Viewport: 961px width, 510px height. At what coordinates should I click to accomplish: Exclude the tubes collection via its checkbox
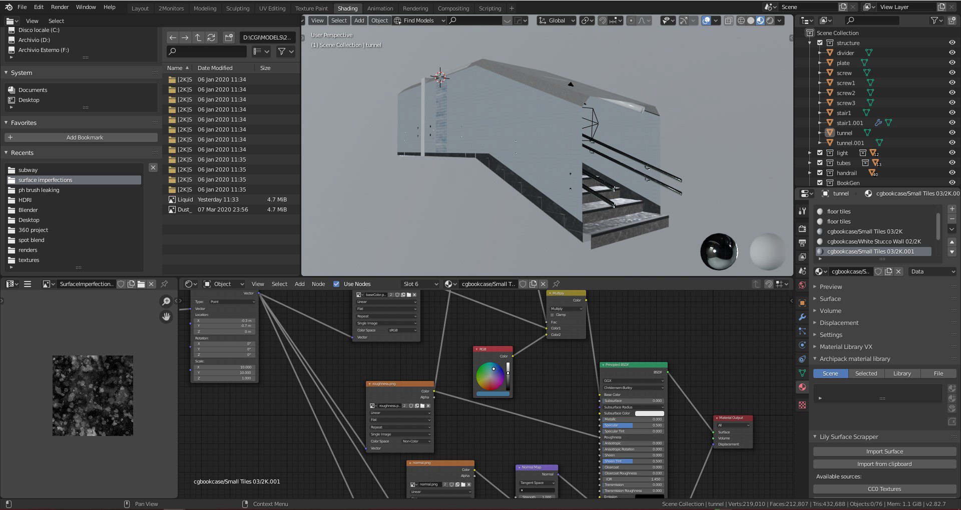click(820, 163)
